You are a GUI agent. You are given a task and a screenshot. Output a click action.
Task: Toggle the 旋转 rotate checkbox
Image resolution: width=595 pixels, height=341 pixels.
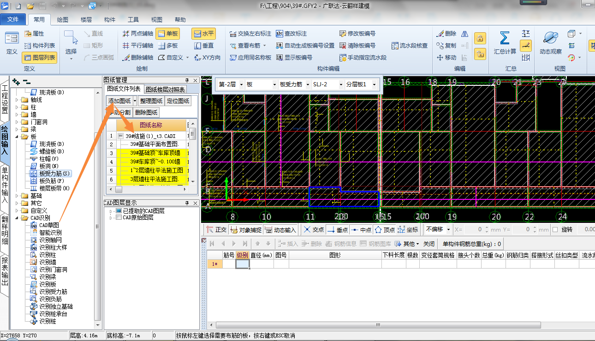click(x=555, y=229)
